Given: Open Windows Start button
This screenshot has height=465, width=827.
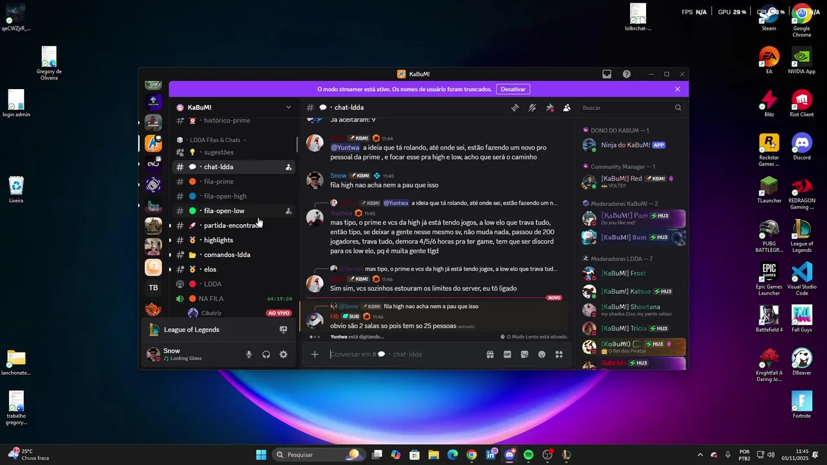Looking at the screenshot, I should pos(261,455).
